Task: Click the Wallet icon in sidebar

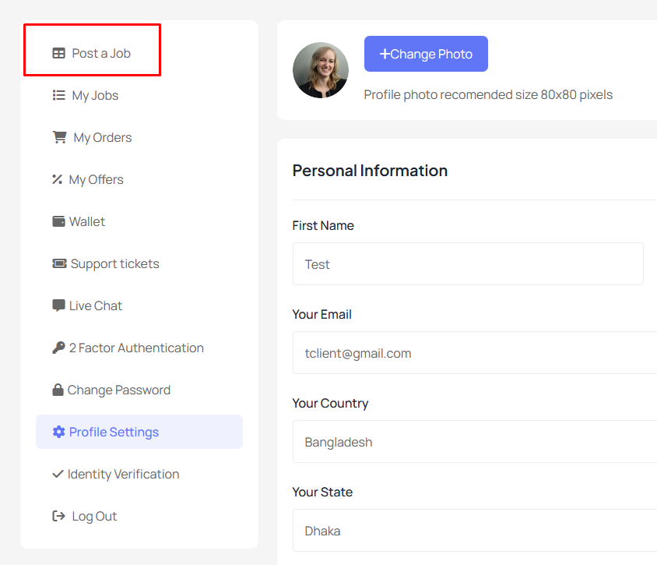Action: point(58,221)
